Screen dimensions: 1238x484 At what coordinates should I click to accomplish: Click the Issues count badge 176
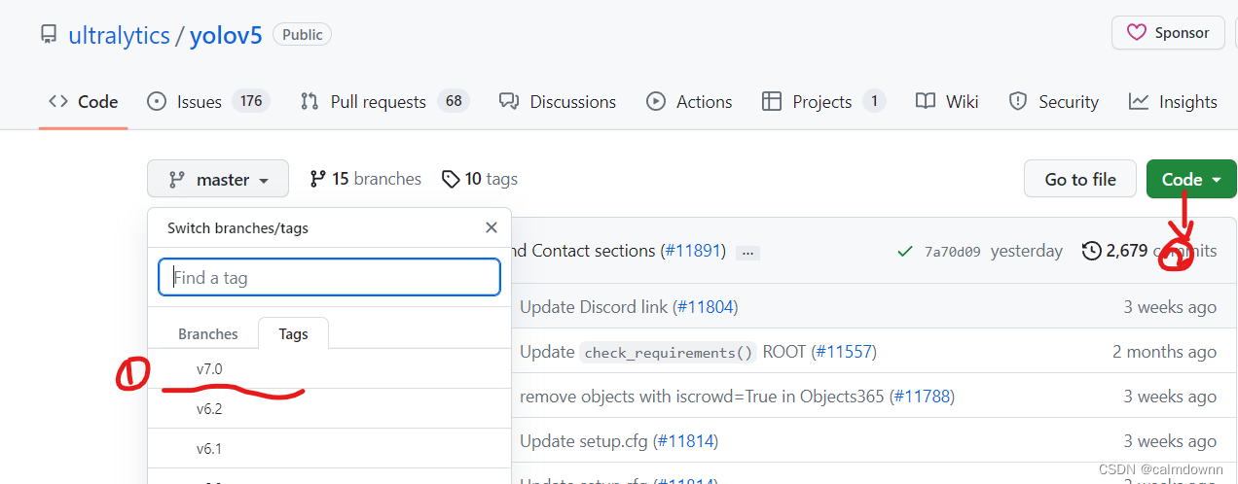(x=251, y=101)
